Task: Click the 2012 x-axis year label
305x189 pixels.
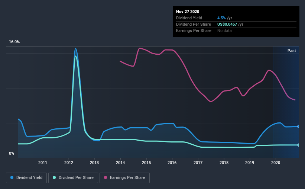Action: point(69,163)
